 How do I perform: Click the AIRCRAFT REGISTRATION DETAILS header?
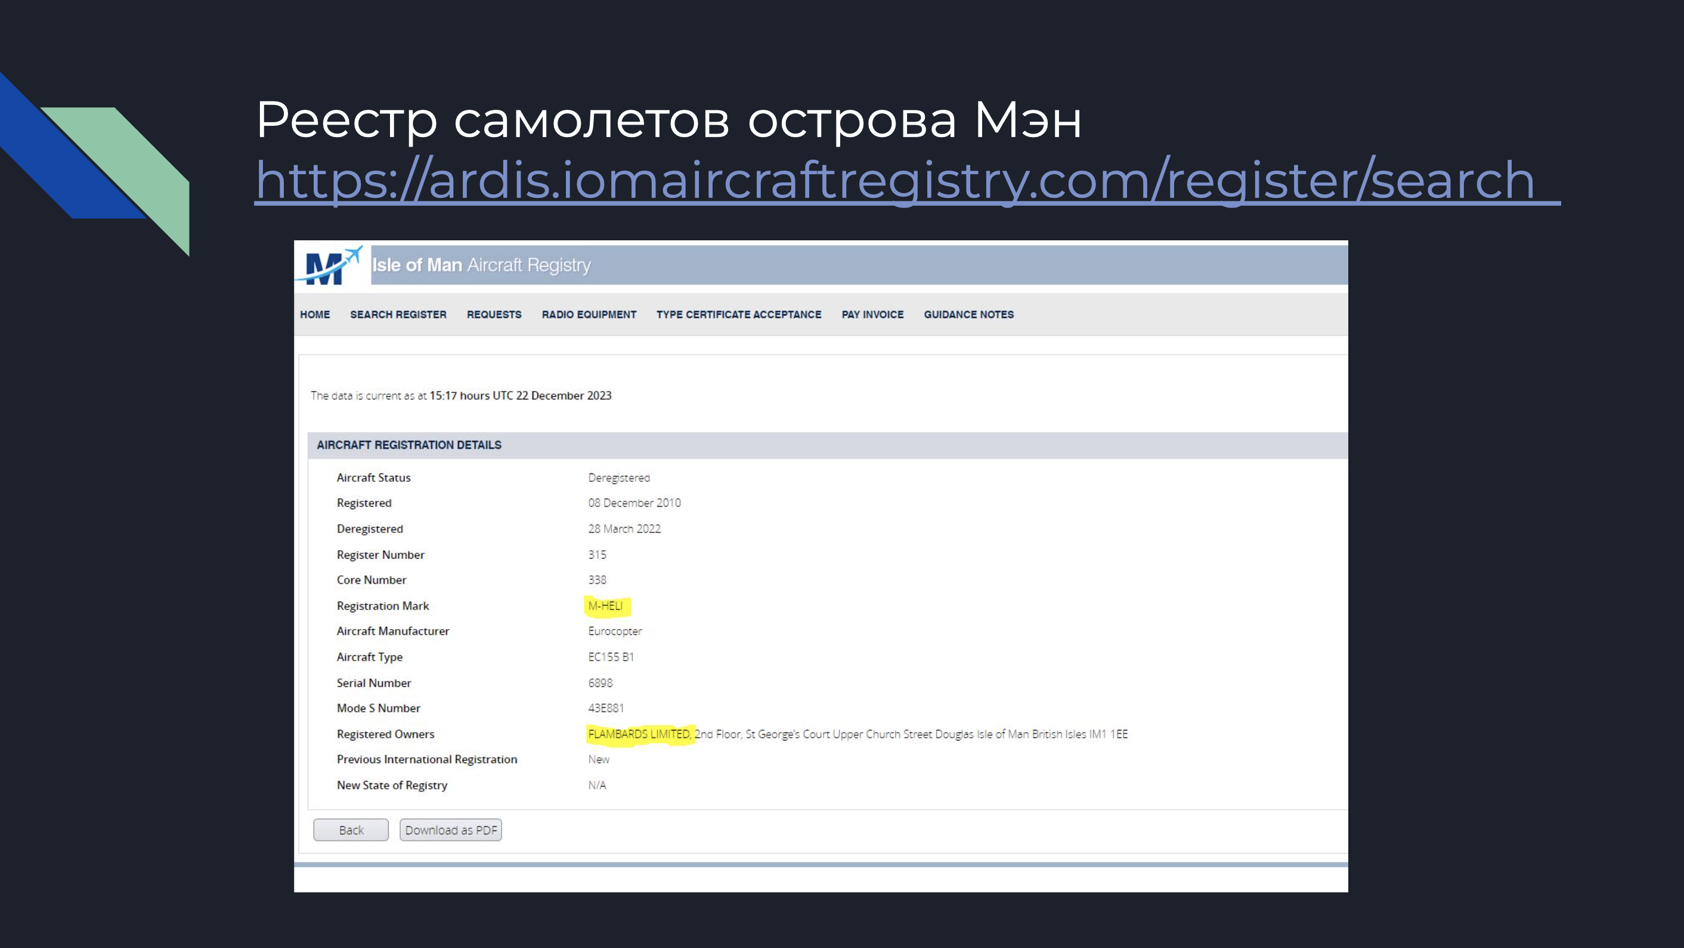[409, 445]
